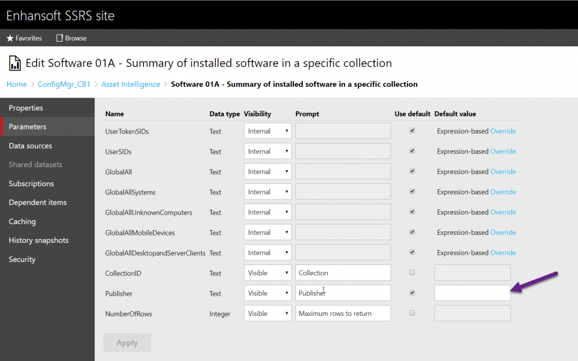Uncheck Use default for Publisher
This screenshot has width=578, height=361.
coord(412,293)
